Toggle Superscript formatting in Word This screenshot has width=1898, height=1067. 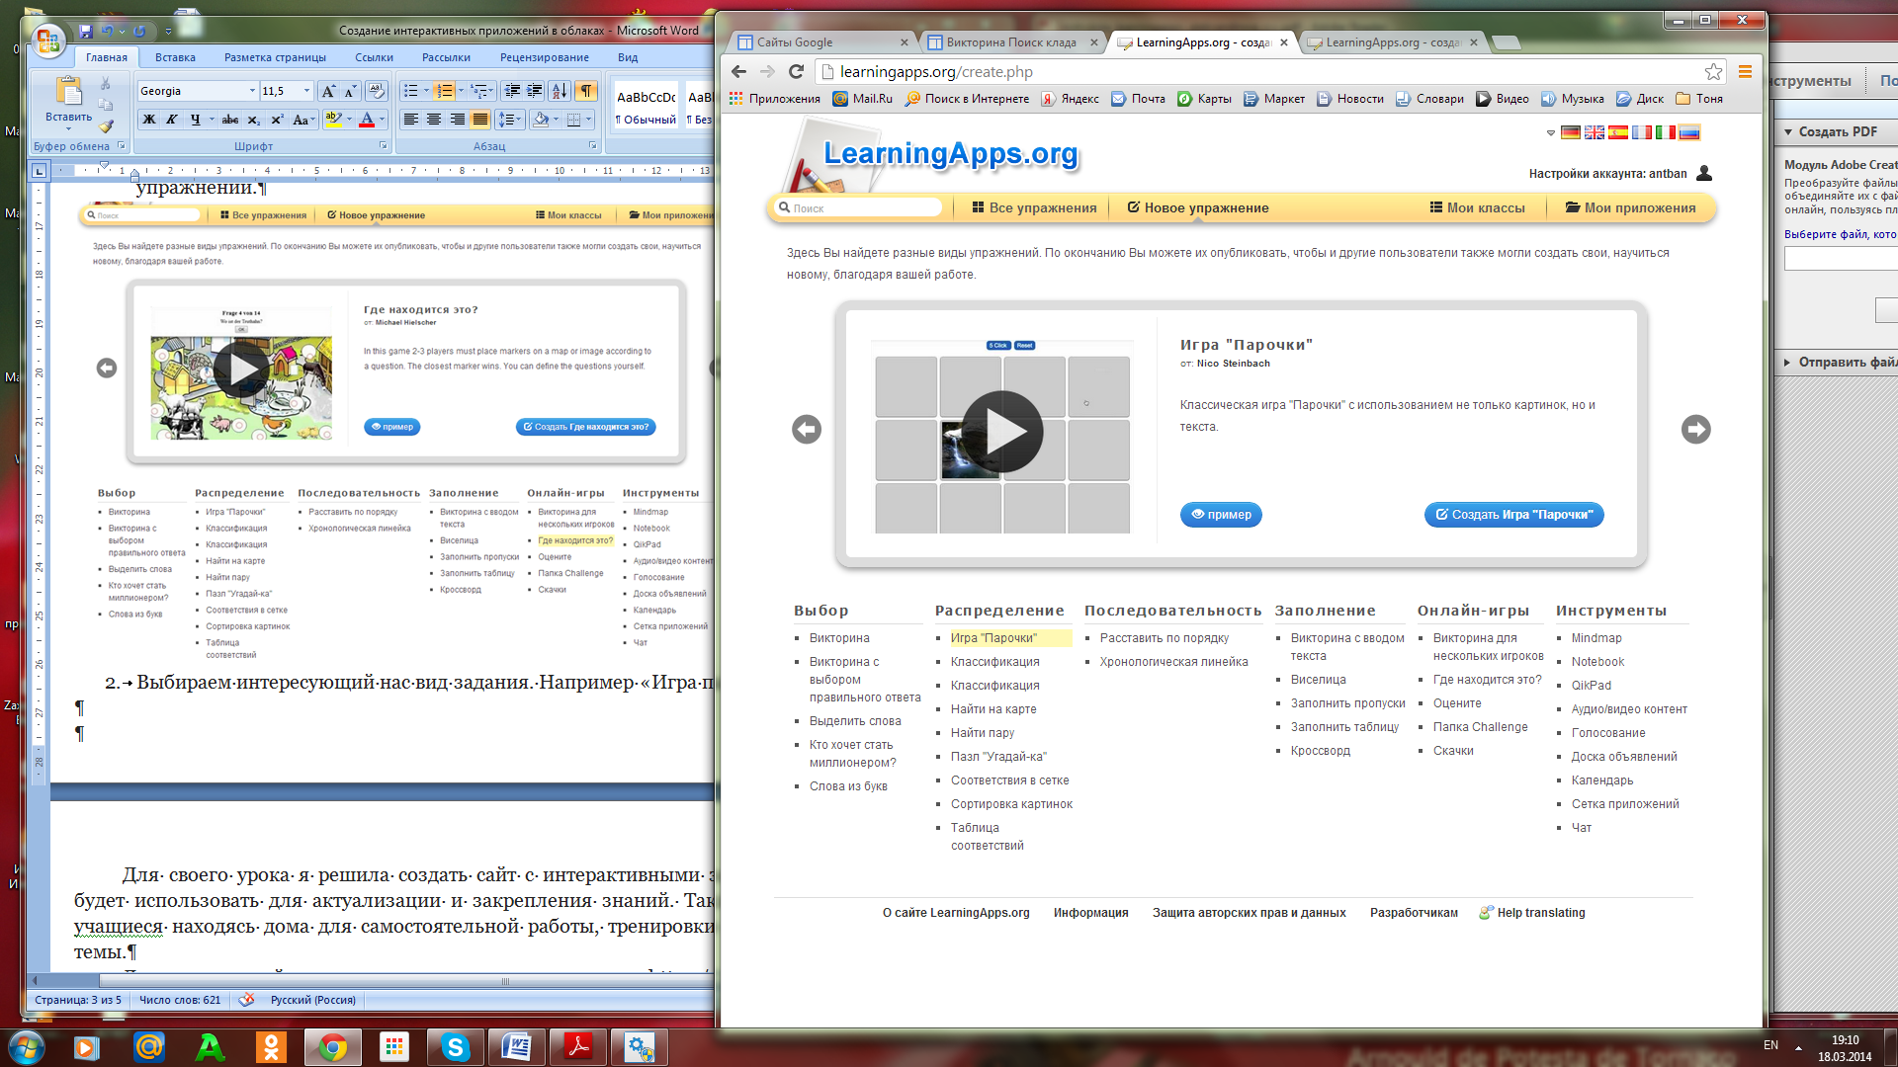click(x=277, y=120)
